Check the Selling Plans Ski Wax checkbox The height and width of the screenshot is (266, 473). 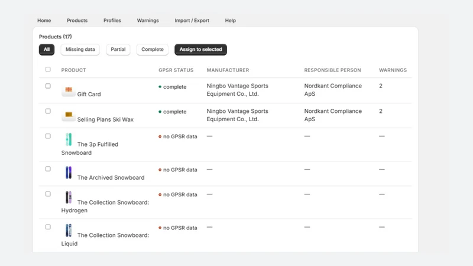48,111
